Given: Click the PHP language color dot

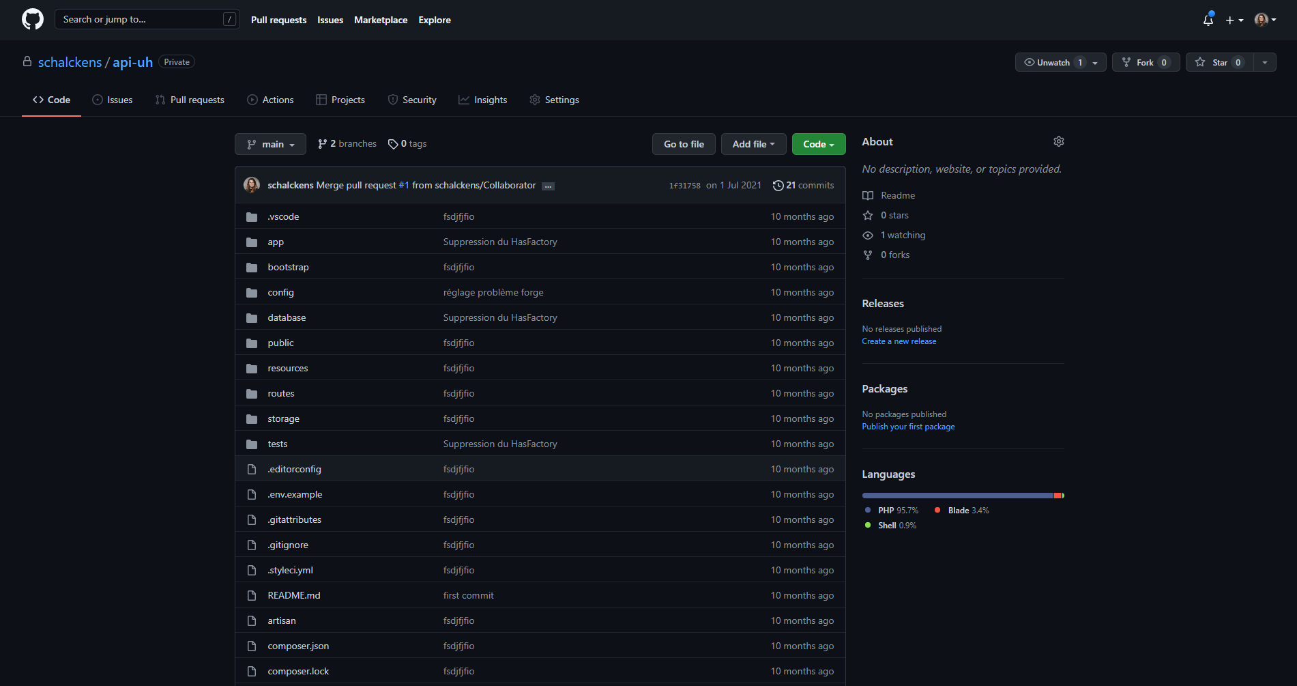Looking at the screenshot, I should tap(868, 510).
